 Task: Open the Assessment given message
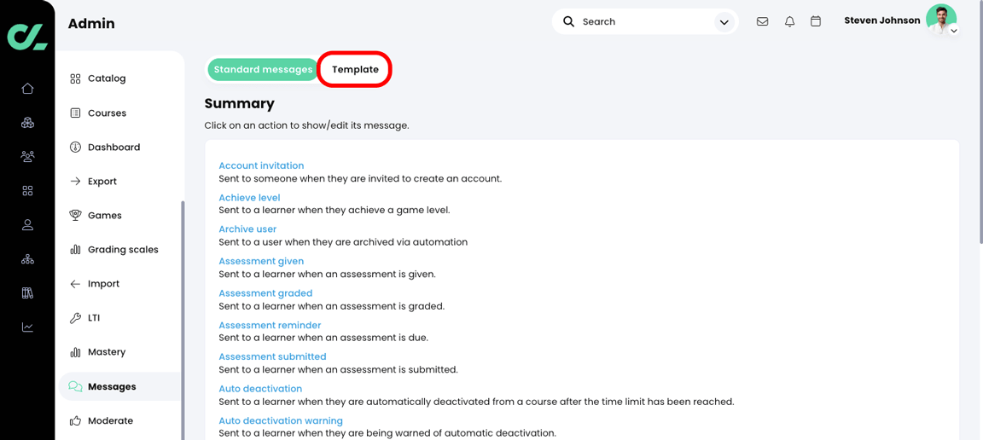[261, 262]
